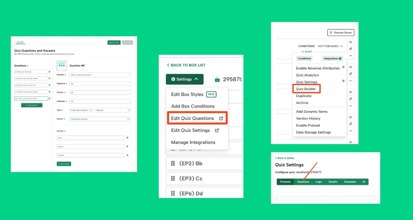Select Version History in the box menu

click(308, 119)
